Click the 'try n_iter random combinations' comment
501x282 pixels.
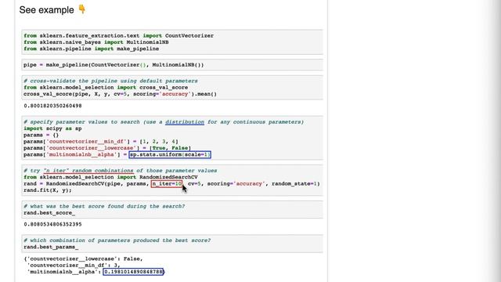(120, 171)
